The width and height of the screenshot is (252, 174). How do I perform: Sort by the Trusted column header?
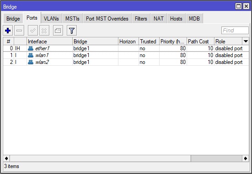[149, 42]
